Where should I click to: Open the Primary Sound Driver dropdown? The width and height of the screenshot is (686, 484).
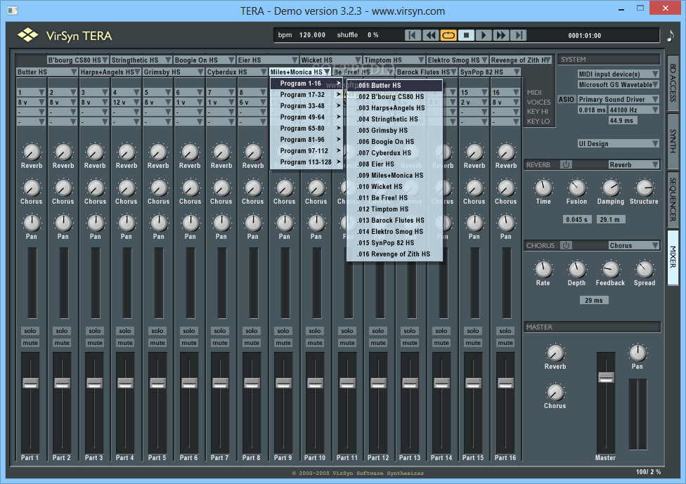click(619, 99)
